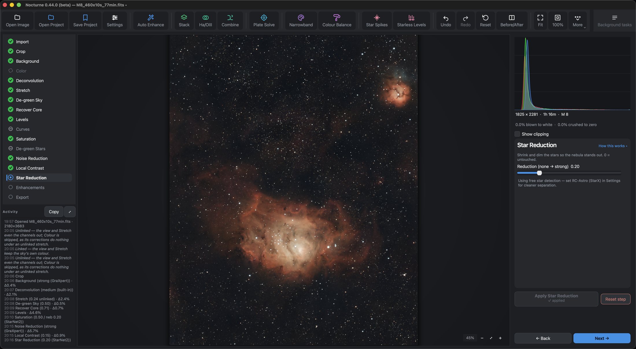Jump to the Export step
The height and width of the screenshot is (349, 636).
tap(39, 197)
